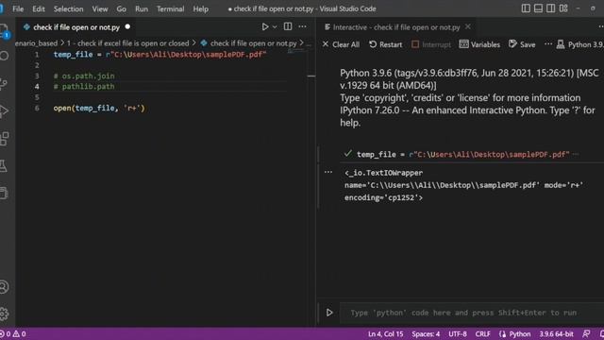Click line number 6 in the gutter

pos(37,108)
